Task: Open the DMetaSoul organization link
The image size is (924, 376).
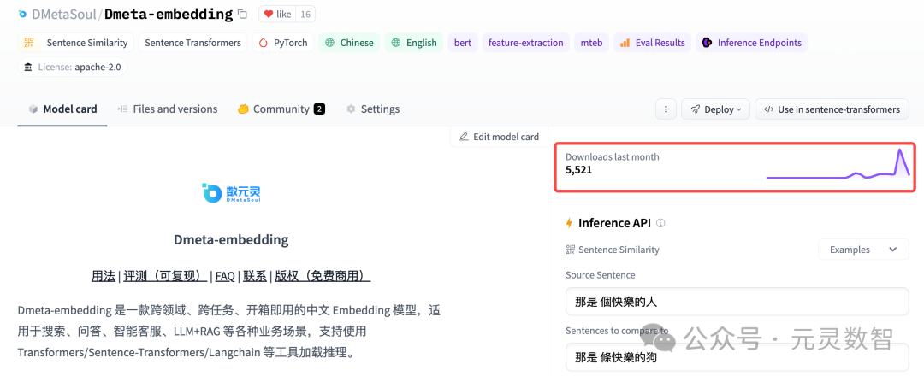Action: [x=65, y=15]
